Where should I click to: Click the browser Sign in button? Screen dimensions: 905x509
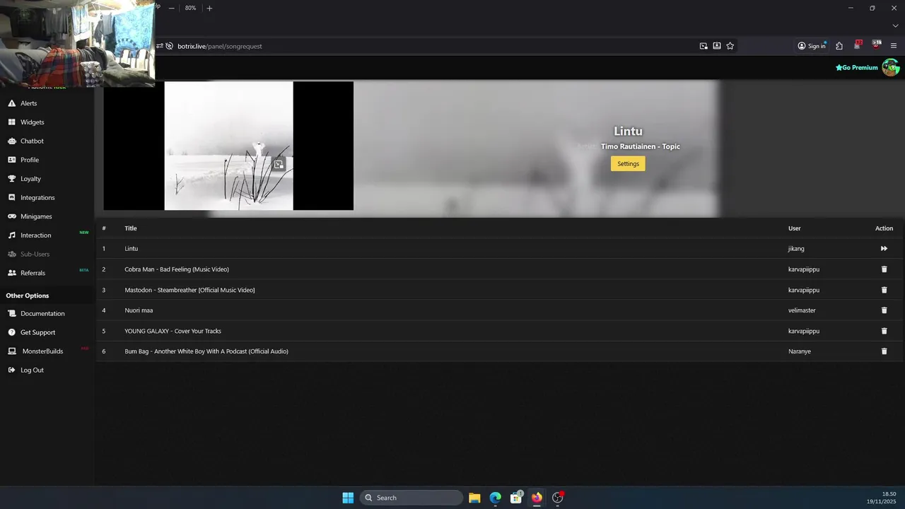click(x=812, y=46)
